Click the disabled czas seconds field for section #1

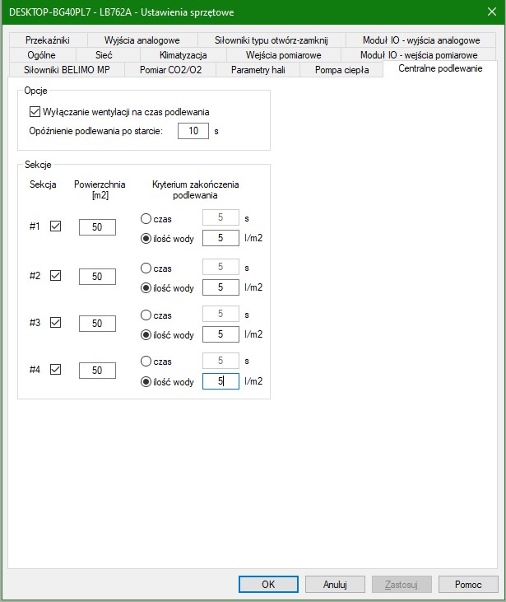tap(221, 217)
